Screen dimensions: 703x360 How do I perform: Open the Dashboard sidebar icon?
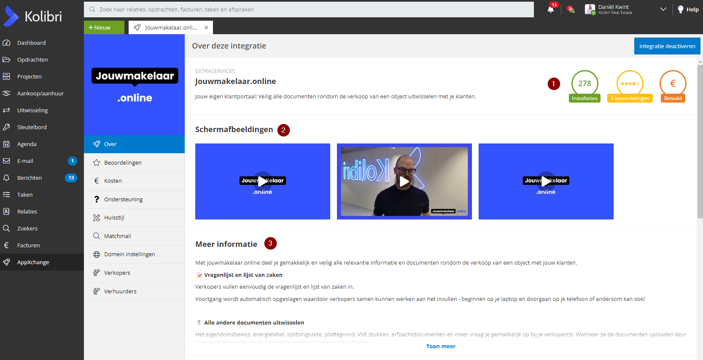(x=6, y=43)
